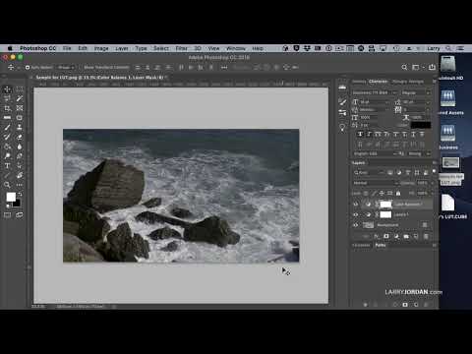Select the Frame tool
The height and width of the screenshot is (354, 472).
coord(20,108)
